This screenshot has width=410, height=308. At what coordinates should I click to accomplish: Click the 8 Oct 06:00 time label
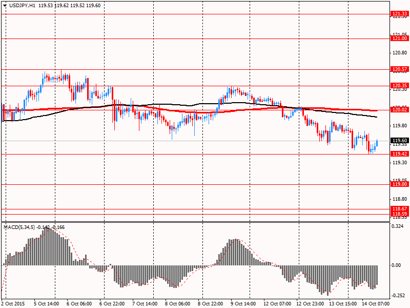pos(178,304)
